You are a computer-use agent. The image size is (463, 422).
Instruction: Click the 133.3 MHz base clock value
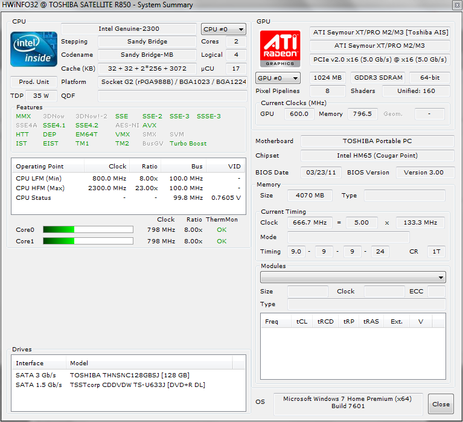(x=420, y=223)
